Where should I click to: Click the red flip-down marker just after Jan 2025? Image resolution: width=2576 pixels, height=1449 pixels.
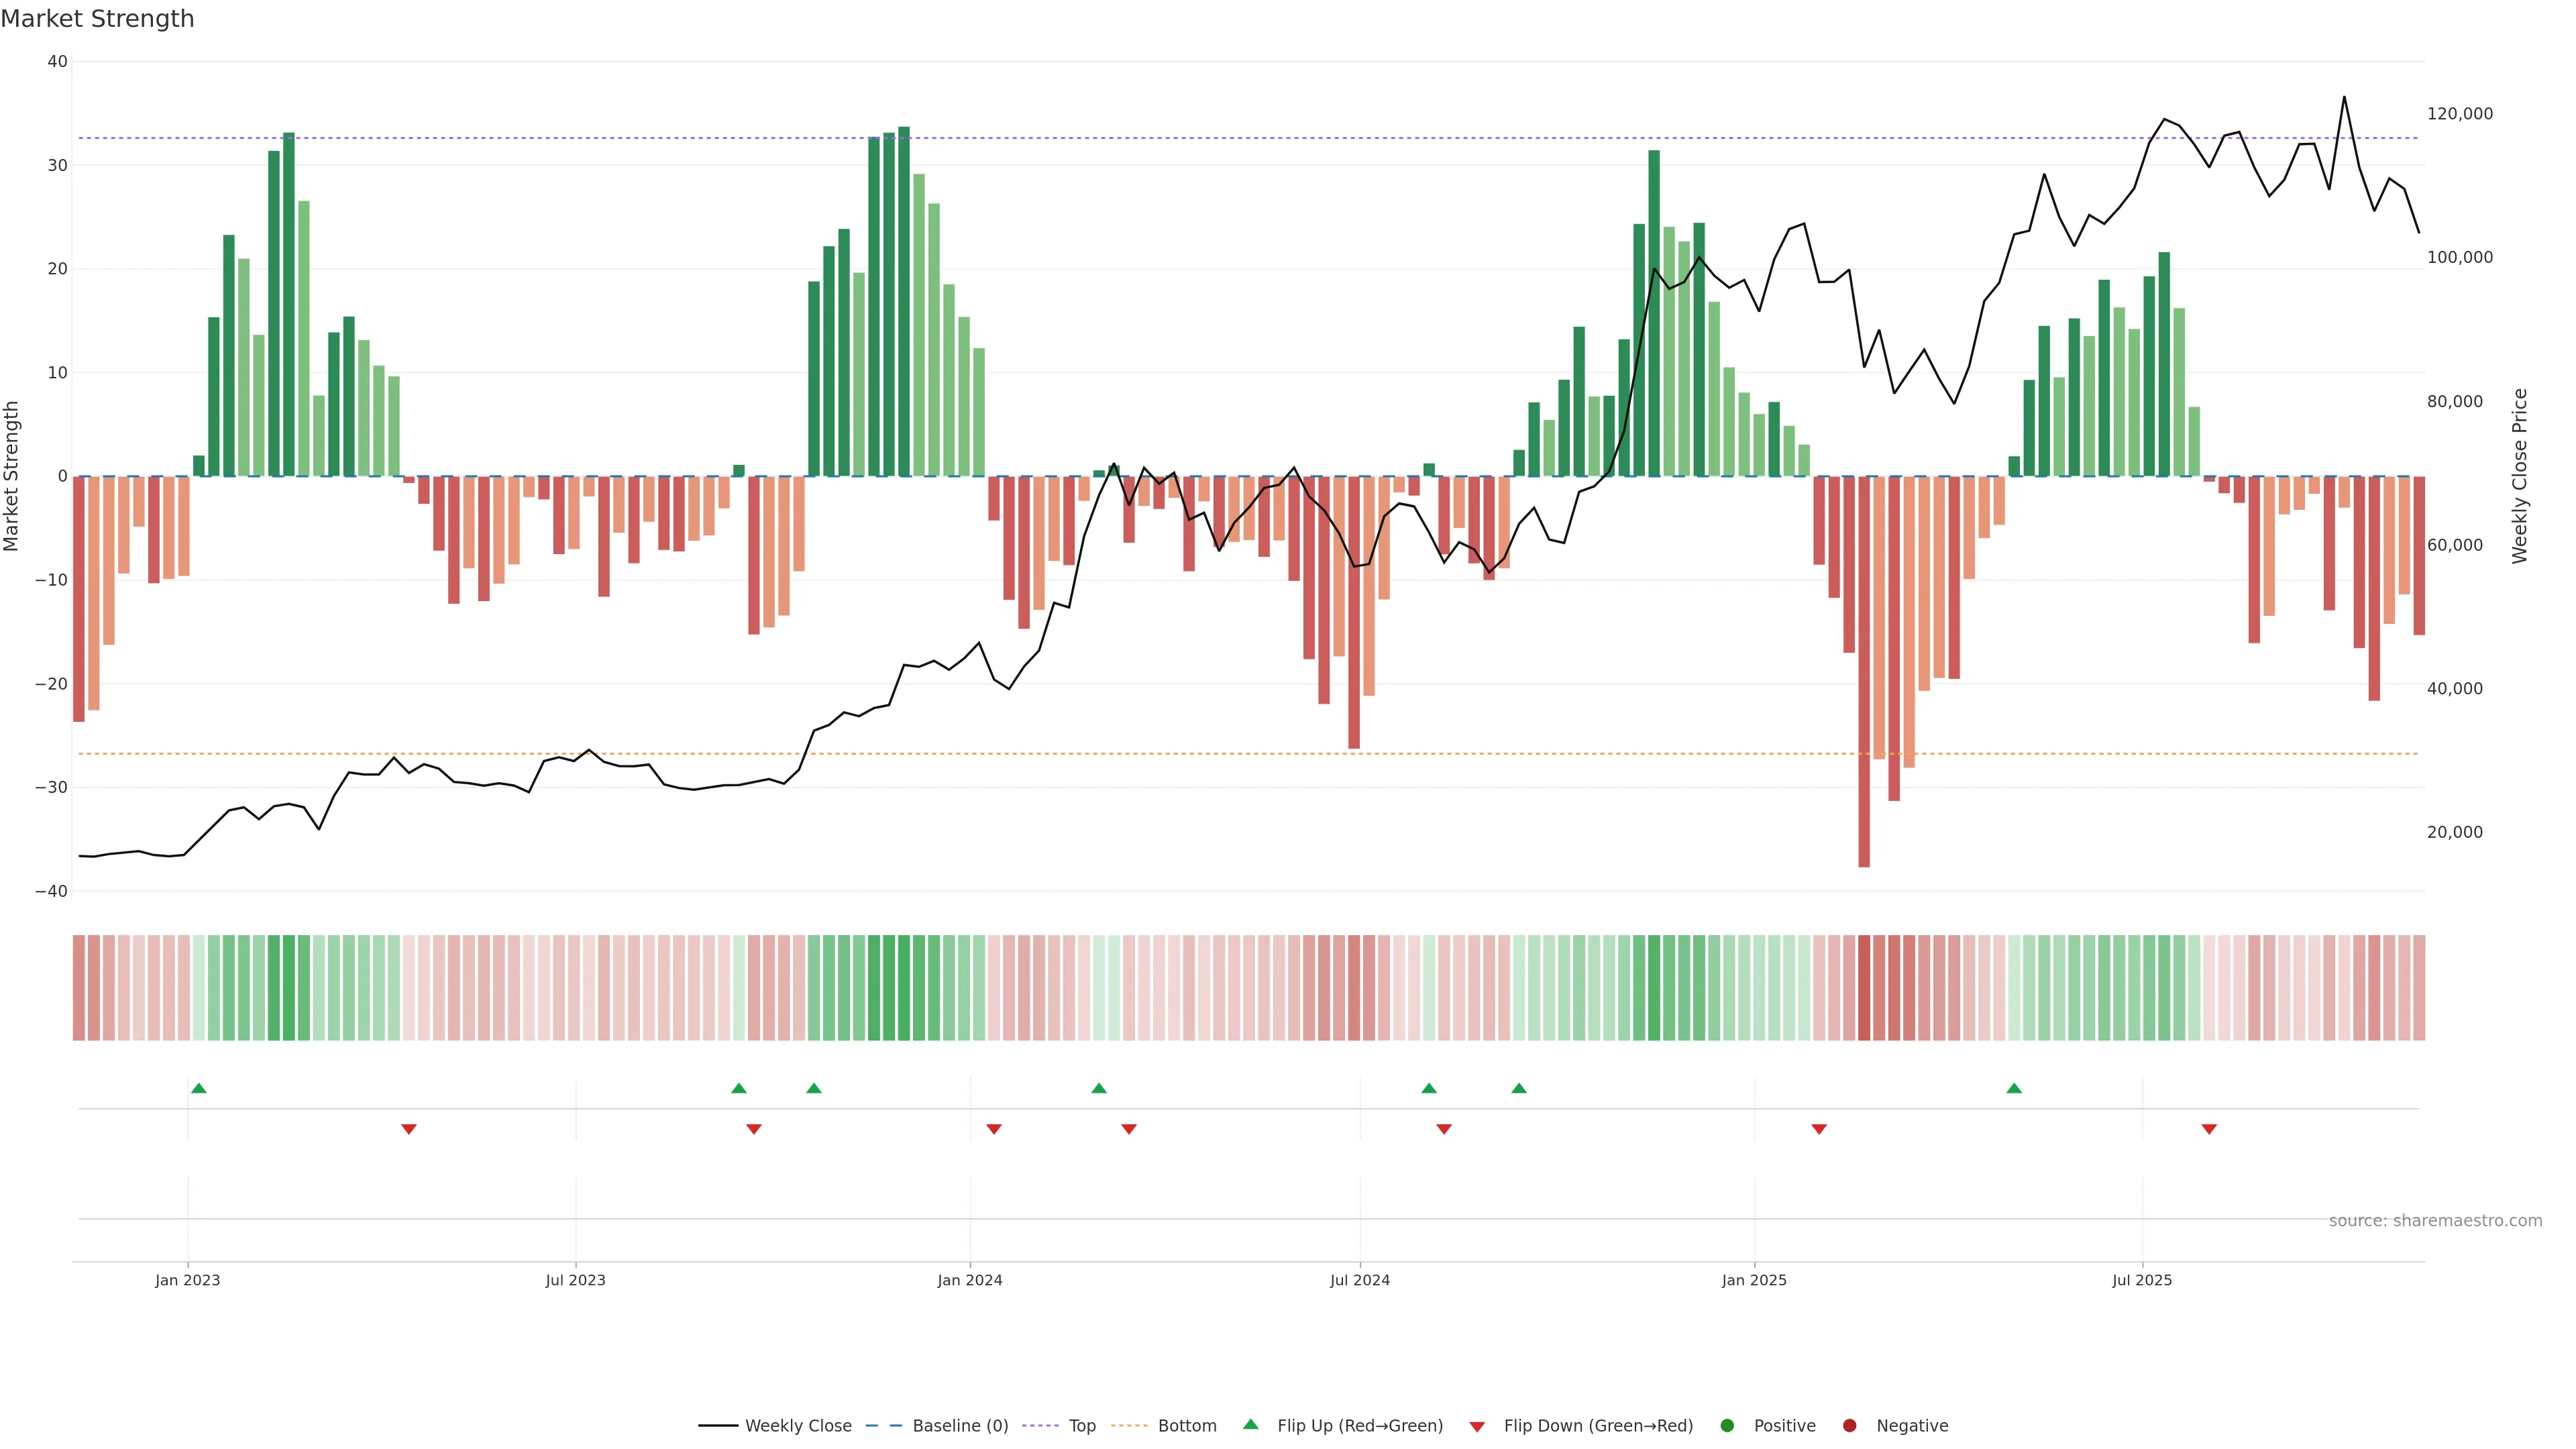point(1819,1129)
